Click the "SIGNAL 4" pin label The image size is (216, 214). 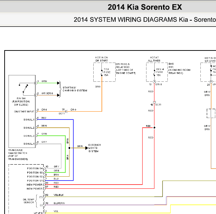(29, 144)
